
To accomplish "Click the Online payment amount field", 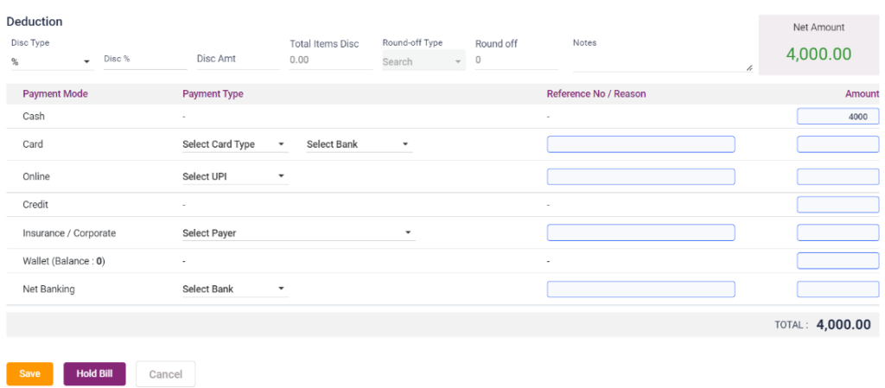I will tap(837, 176).
